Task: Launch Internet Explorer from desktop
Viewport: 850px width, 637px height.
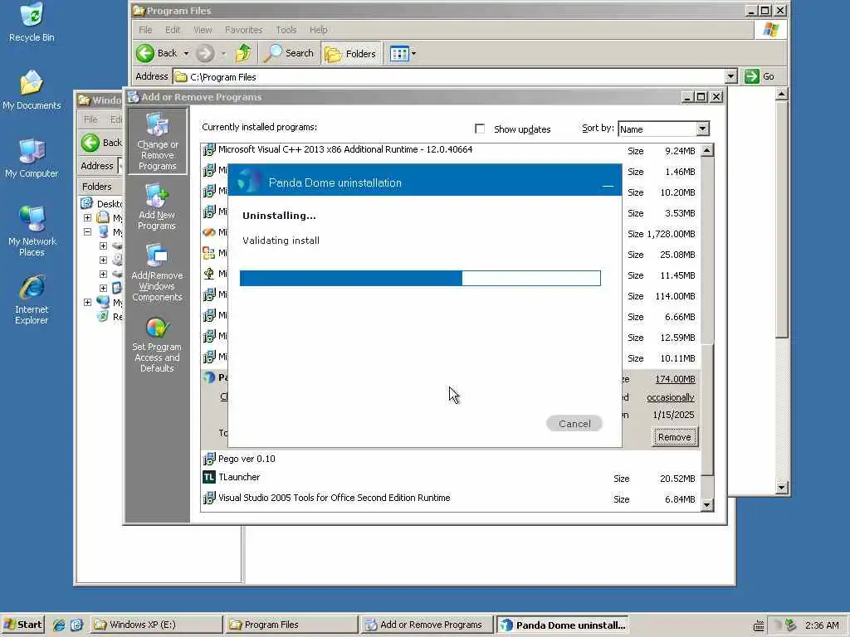Action: click(x=32, y=299)
